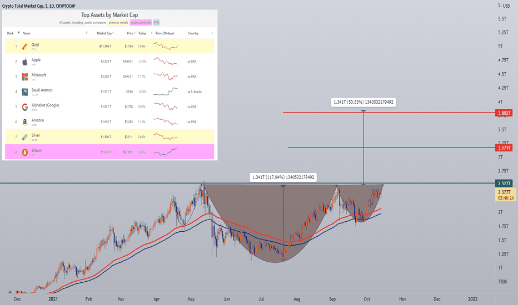Click Bitcoin's market cap '$1.075 T'

pos(106,152)
